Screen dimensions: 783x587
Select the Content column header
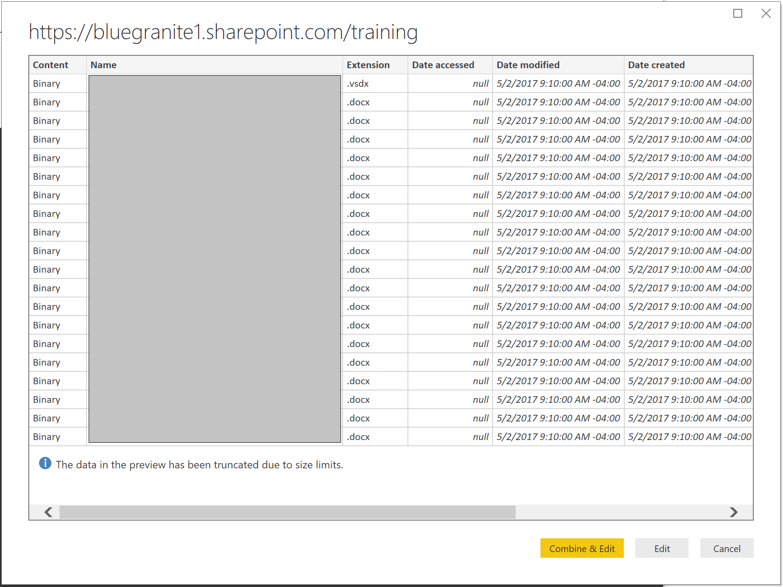[58, 65]
